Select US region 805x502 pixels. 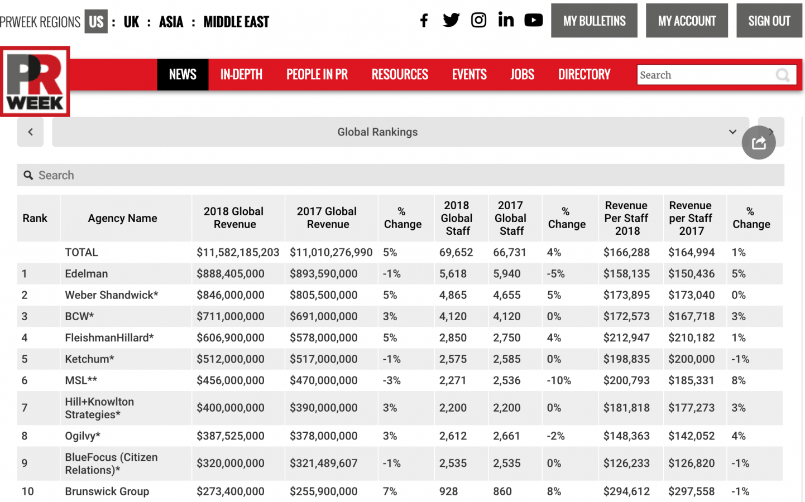click(x=96, y=22)
